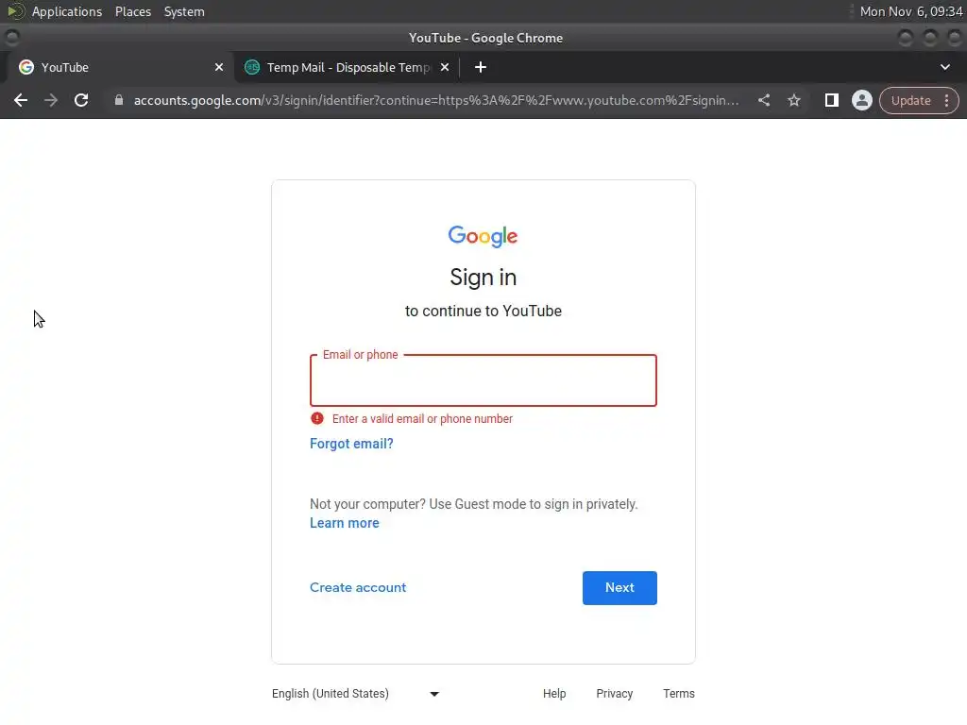Open the side panel icon
Image resolution: width=967 pixels, height=725 pixels.
coord(831,100)
